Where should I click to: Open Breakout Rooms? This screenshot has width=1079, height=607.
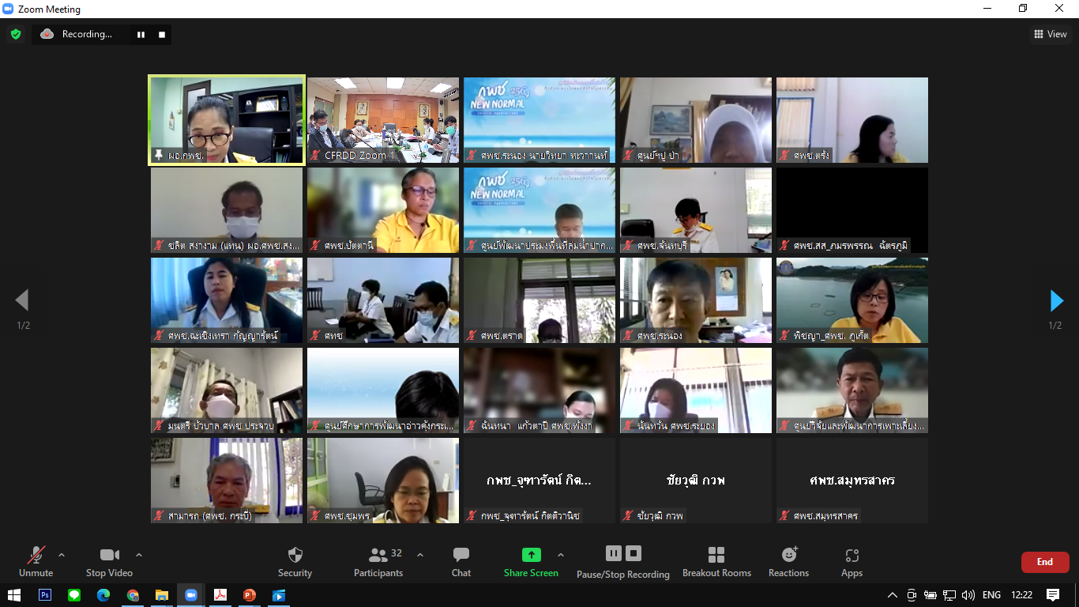click(x=716, y=562)
